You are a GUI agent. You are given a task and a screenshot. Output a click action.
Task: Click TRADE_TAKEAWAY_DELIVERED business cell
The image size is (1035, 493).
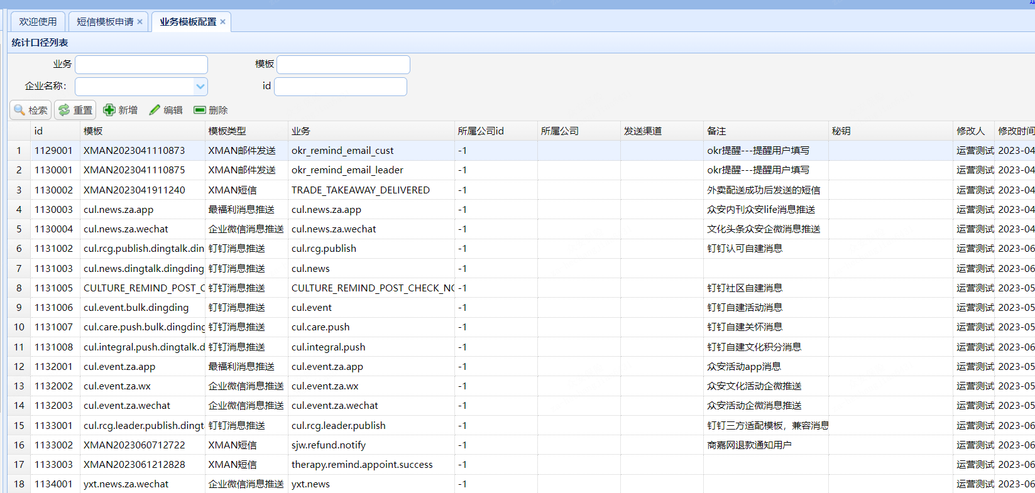click(371, 190)
